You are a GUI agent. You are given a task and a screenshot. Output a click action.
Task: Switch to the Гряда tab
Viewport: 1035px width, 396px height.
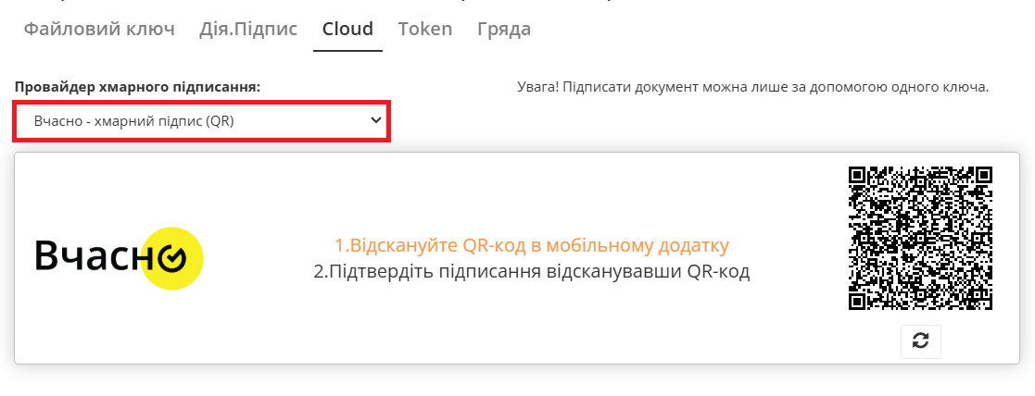pos(504,29)
